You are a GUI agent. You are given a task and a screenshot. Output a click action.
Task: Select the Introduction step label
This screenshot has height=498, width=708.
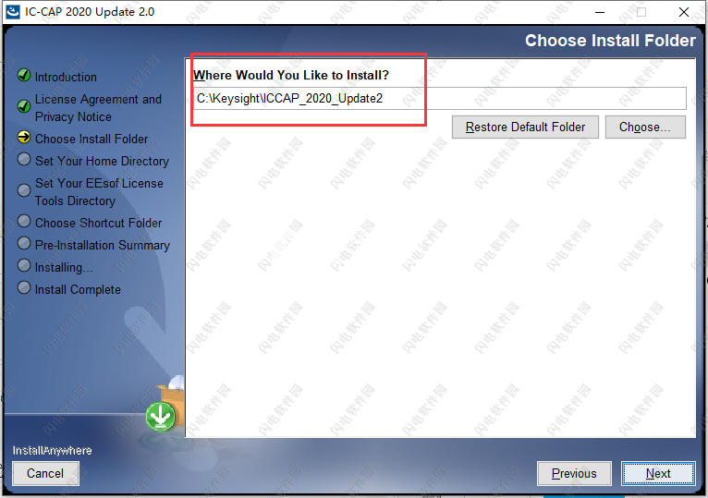tap(66, 77)
